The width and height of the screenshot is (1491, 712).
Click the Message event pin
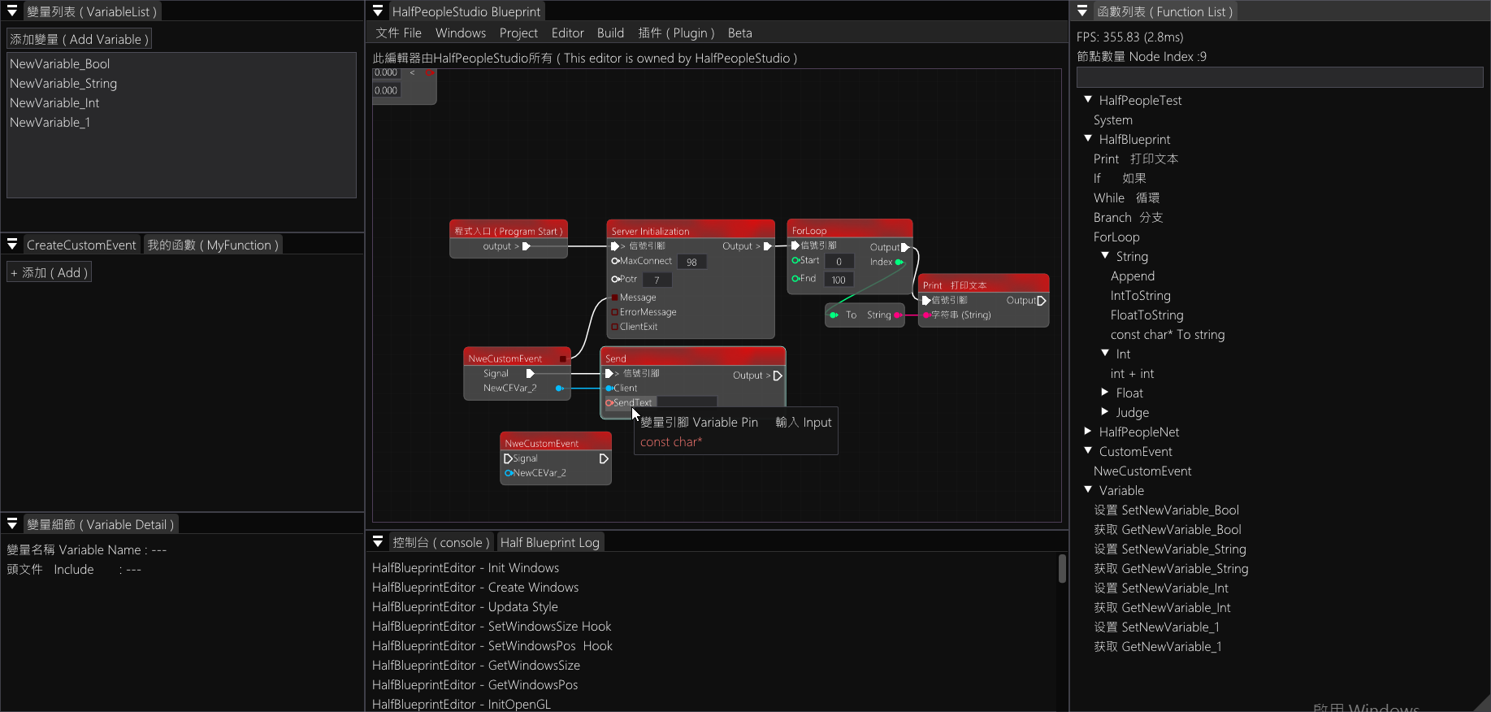click(615, 297)
